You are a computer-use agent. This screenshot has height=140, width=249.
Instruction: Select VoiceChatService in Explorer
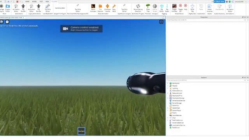(x=178, y=123)
